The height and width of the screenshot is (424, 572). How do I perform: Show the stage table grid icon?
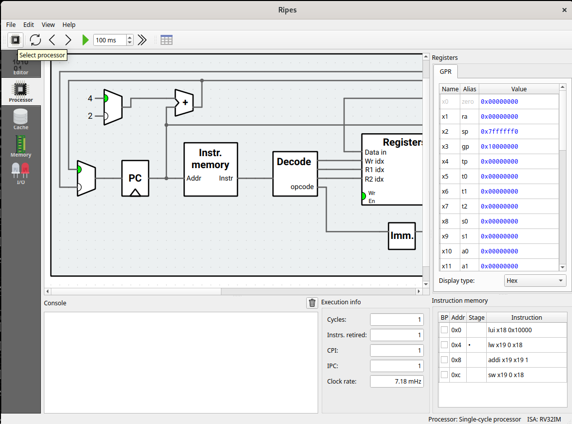(x=167, y=40)
